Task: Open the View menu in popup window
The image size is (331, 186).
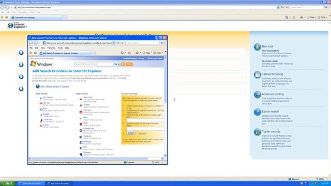Action: click(43, 48)
